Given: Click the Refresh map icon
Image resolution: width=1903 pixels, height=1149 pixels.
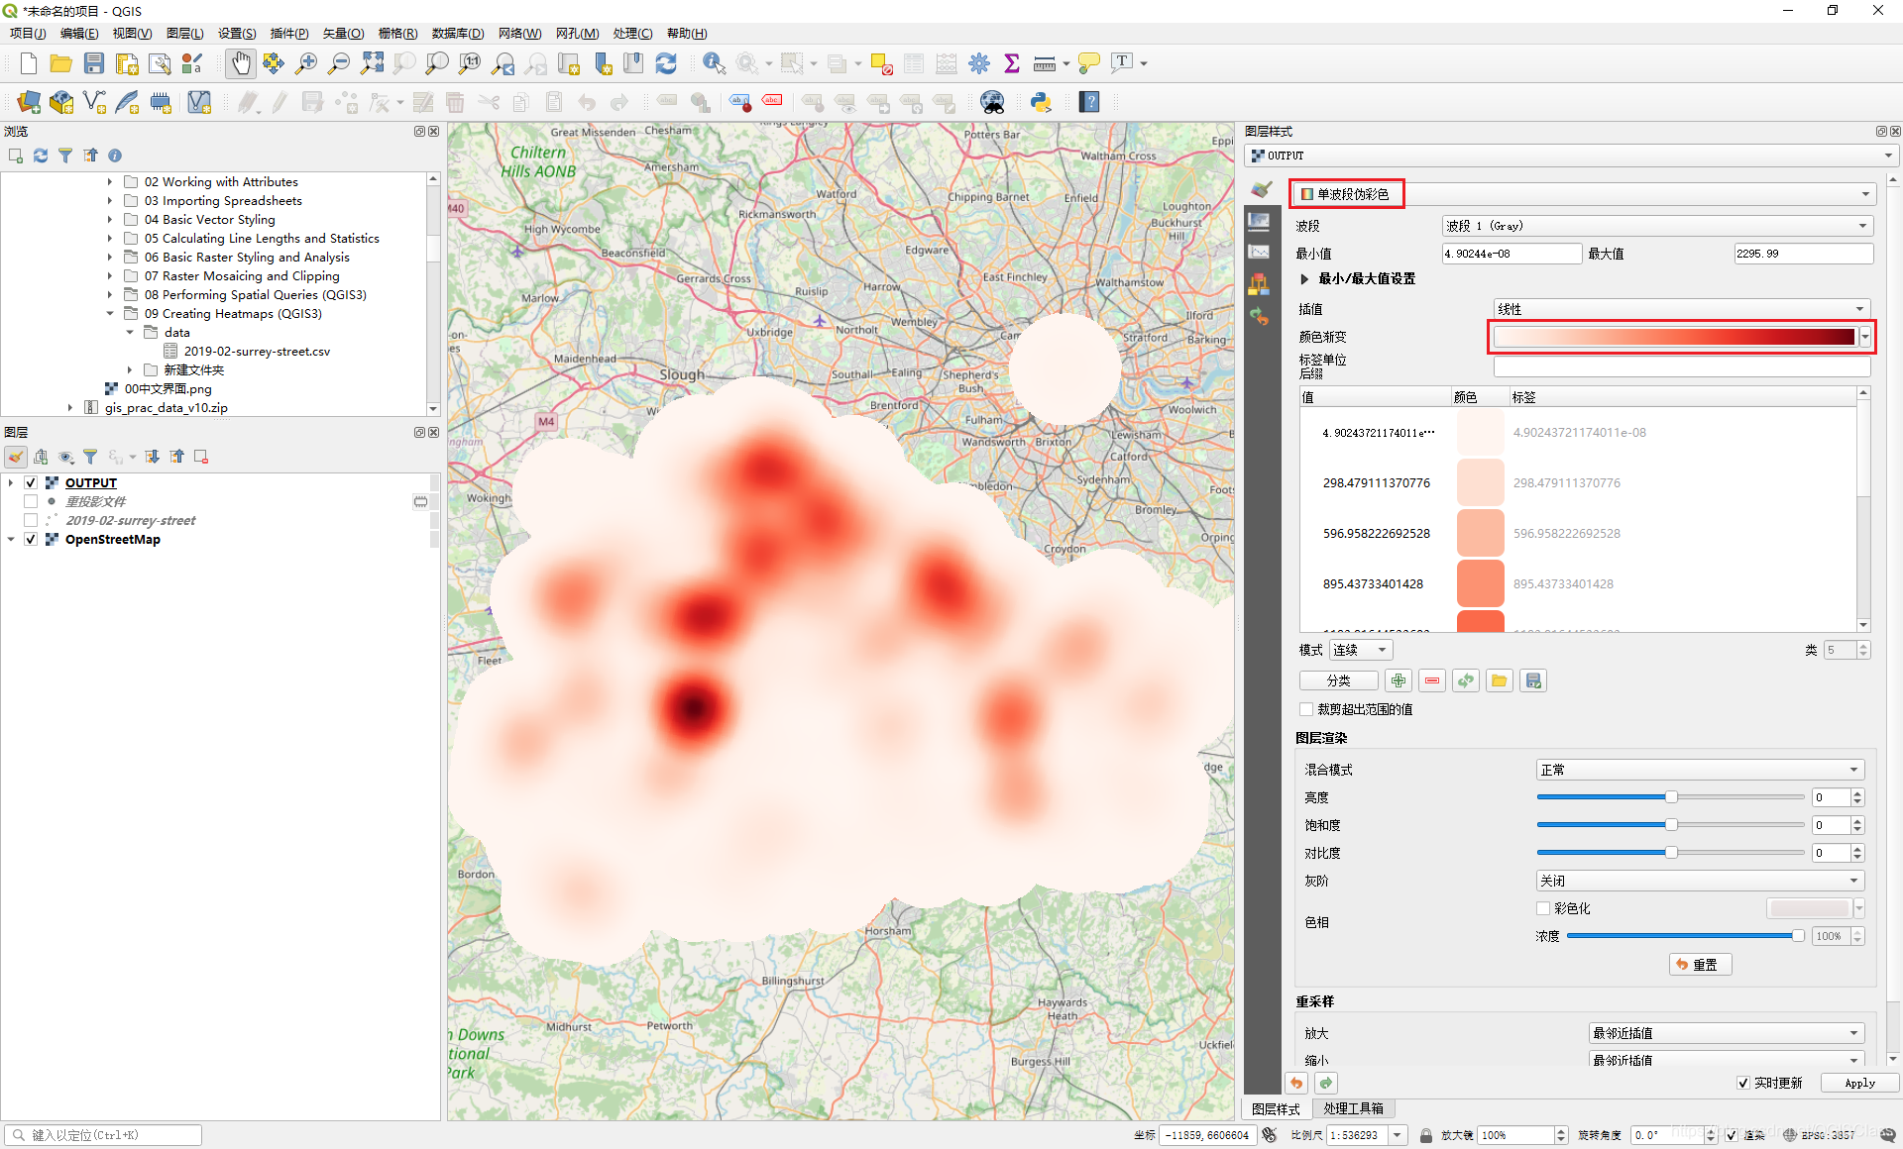Looking at the screenshot, I should pyautogui.click(x=666, y=63).
